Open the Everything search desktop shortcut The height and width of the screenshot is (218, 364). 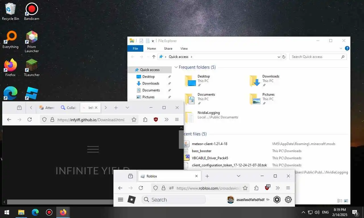11,40
